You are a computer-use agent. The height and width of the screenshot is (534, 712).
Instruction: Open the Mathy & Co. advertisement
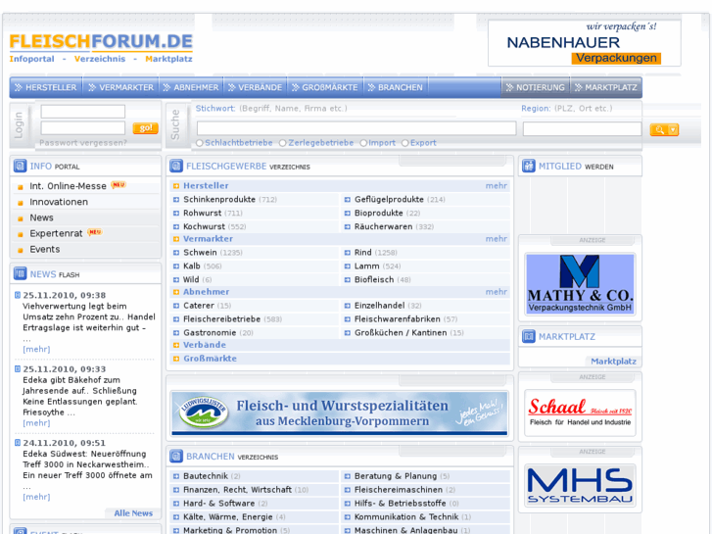click(580, 284)
